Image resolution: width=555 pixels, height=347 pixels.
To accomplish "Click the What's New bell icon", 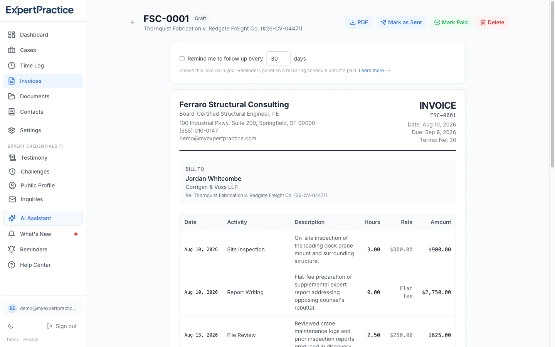I will click(x=12, y=234).
